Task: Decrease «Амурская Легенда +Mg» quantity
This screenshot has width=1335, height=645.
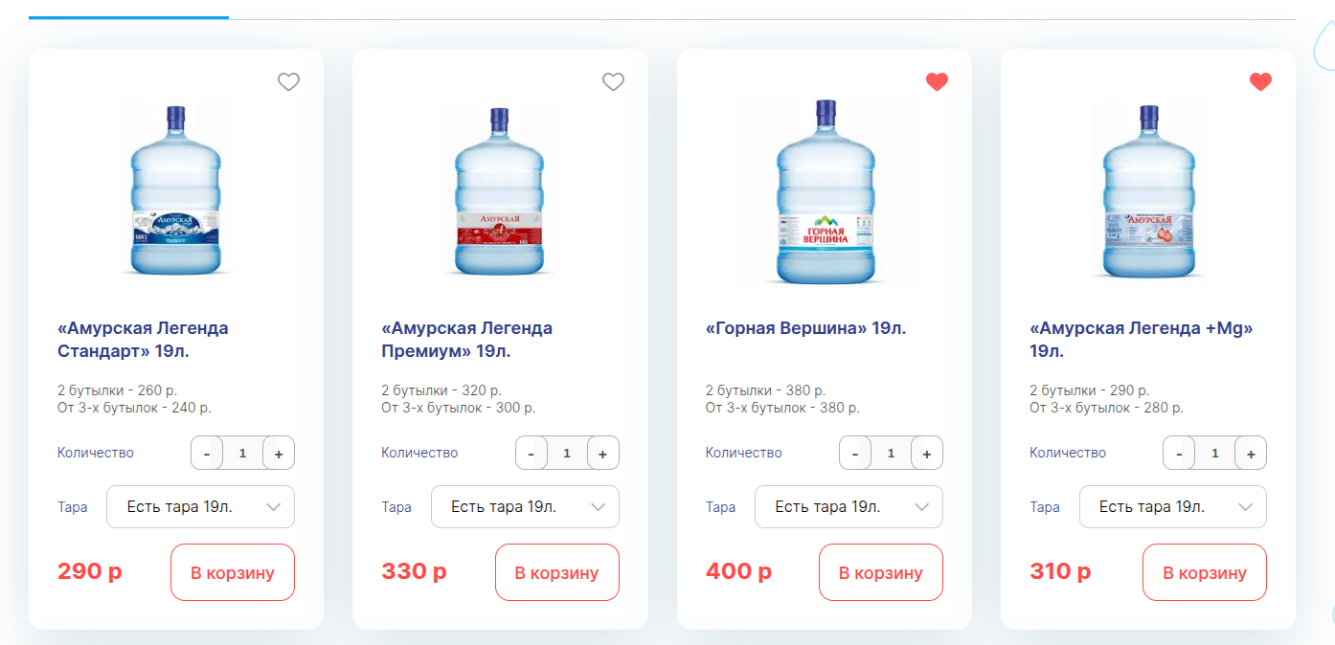Action: point(1179,454)
